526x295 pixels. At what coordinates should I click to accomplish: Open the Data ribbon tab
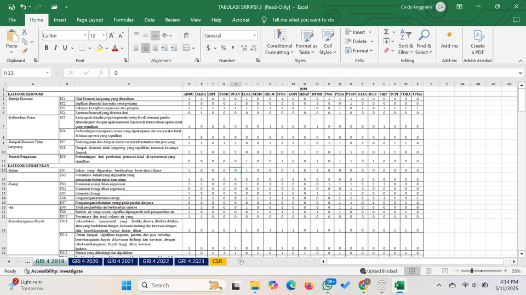[x=149, y=20]
